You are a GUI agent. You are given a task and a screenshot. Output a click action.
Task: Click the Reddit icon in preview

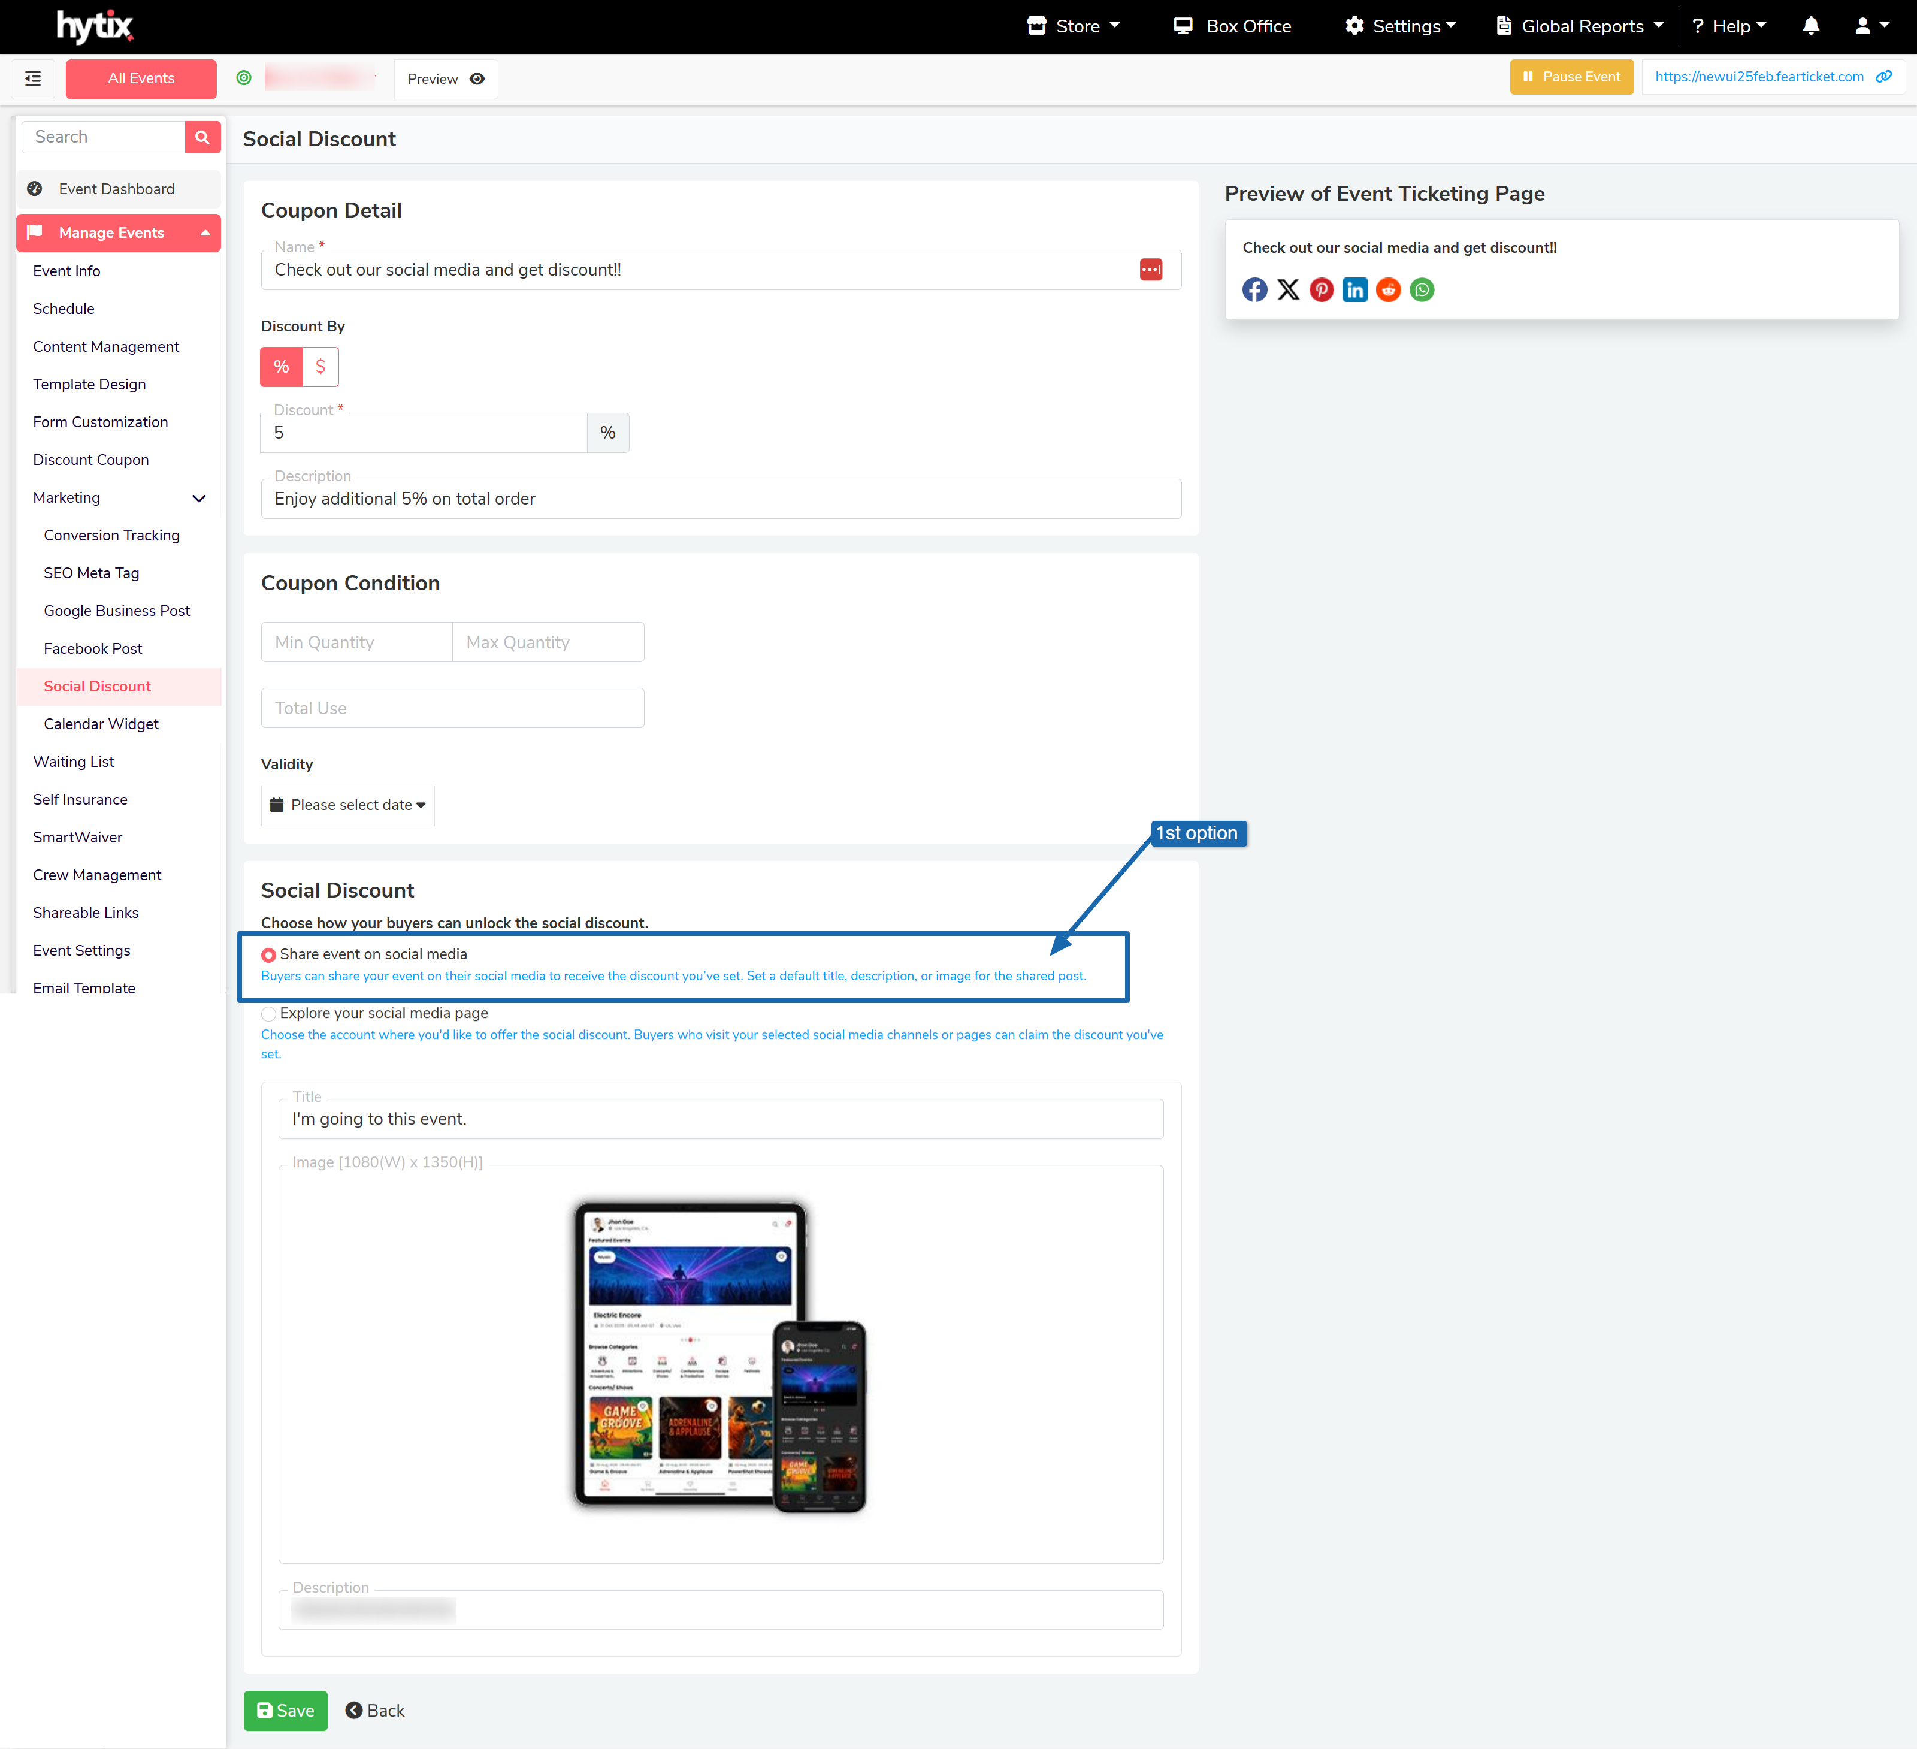[x=1388, y=290]
